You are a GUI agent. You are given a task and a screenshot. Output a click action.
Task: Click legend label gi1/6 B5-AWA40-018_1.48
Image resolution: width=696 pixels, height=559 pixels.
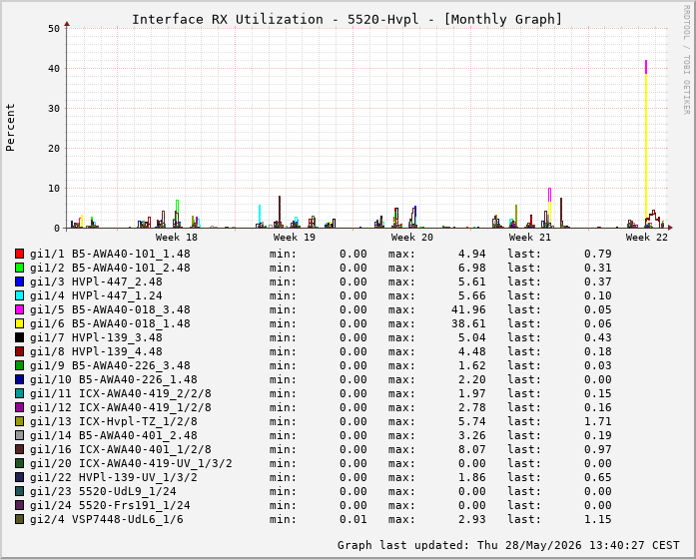(x=110, y=323)
